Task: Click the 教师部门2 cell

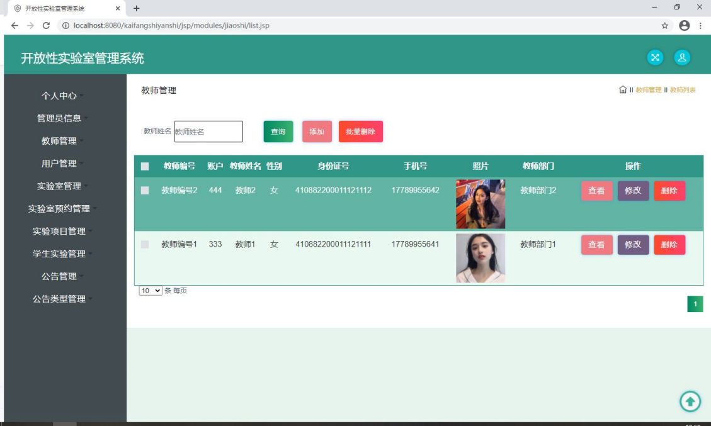Action: [538, 190]
